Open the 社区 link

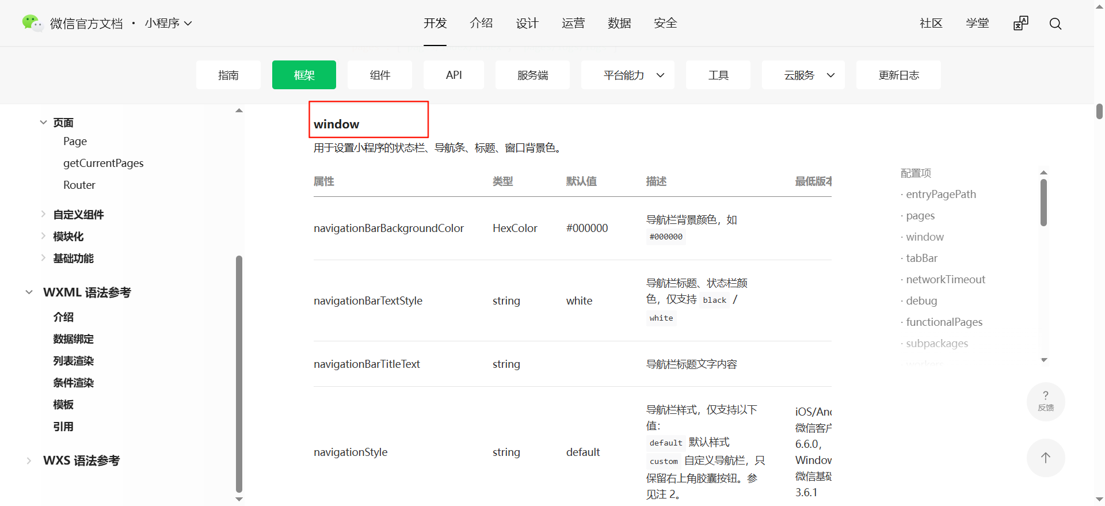(931, 23)
